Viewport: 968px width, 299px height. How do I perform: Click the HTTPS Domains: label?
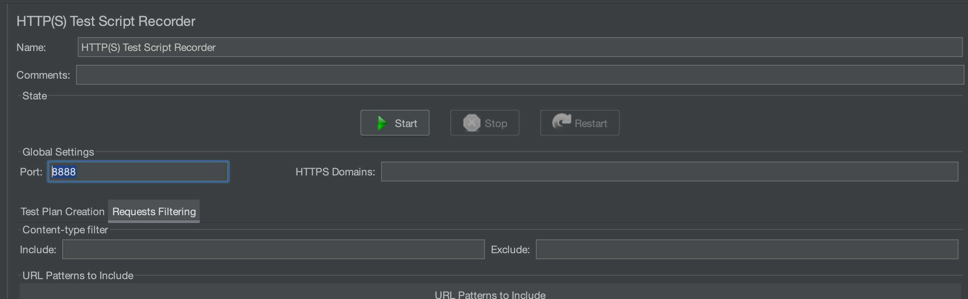(x=335, y=172)
